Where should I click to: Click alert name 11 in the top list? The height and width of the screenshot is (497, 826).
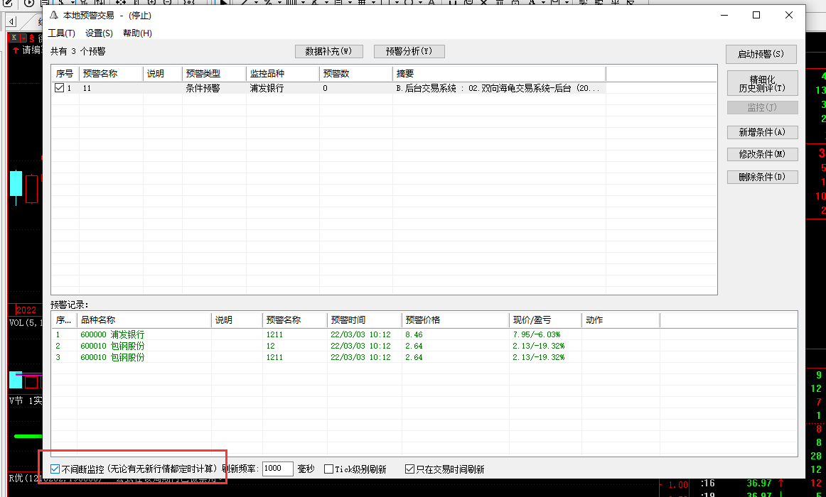87,88
